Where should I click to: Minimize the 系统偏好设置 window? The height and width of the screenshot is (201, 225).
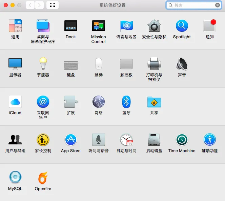(x=13, y=5)
